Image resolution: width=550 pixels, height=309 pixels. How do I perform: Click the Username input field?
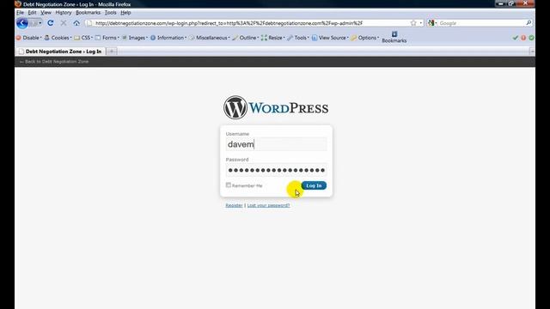(x=277, y=144)
